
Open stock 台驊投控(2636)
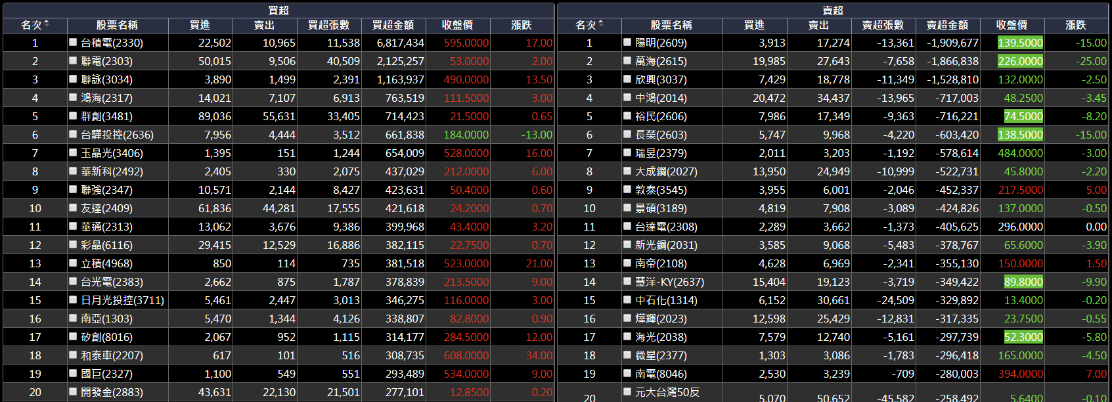(117, 135)
